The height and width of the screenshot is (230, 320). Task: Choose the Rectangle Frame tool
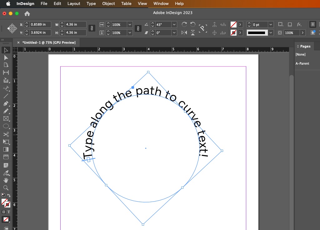pos(6,118)
